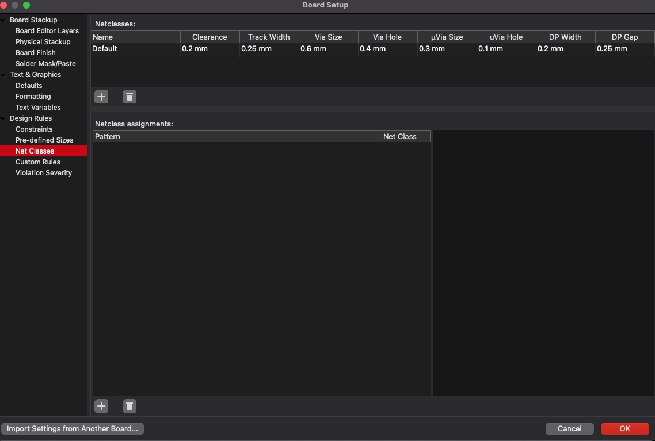
Task: Cancel the Board Setup dialog
Action: (x=569, y=429)
